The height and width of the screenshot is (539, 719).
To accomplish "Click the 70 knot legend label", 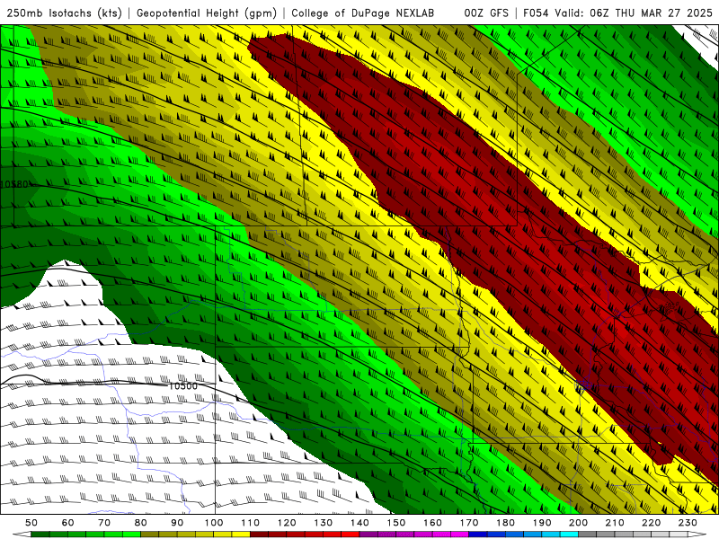I will pyautogui.click(x=104, y=523).
